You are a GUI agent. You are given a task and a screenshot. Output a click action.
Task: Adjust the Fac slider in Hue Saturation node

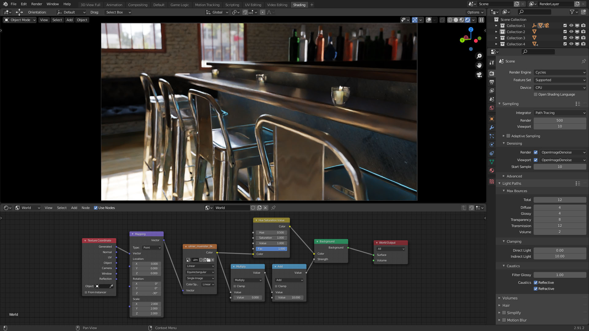271,249
